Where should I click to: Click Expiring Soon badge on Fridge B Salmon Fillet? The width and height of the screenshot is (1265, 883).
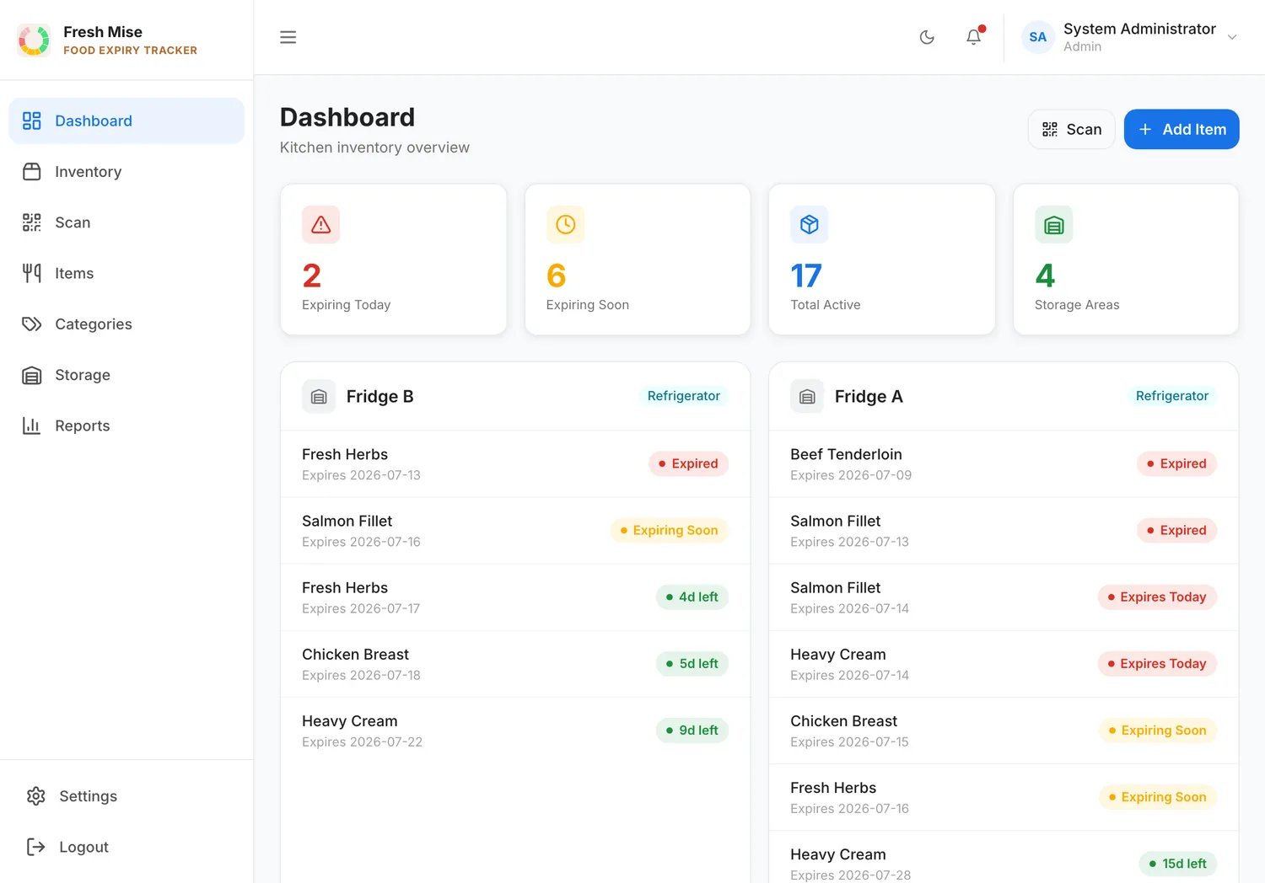pyautogui.click(x=670, y=531)
